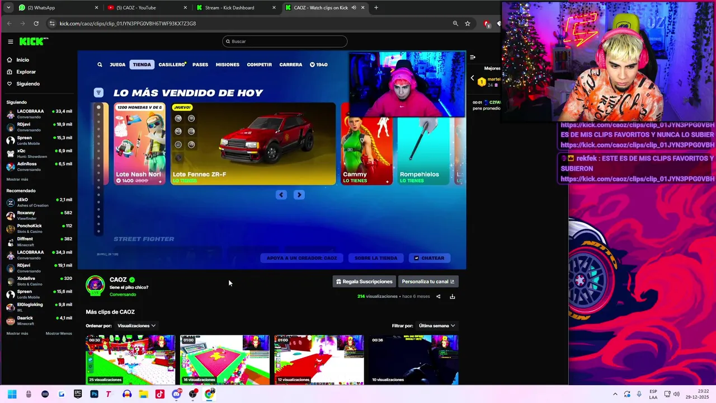Go back in Chrome
The image size is (716, 403).
coord(9,24)
